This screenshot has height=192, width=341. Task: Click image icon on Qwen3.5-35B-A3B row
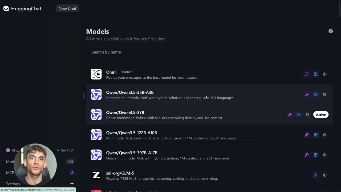(x=316, y=94)
